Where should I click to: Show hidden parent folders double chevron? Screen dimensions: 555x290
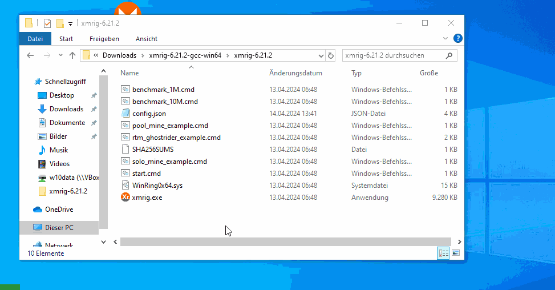pos(96,55)
